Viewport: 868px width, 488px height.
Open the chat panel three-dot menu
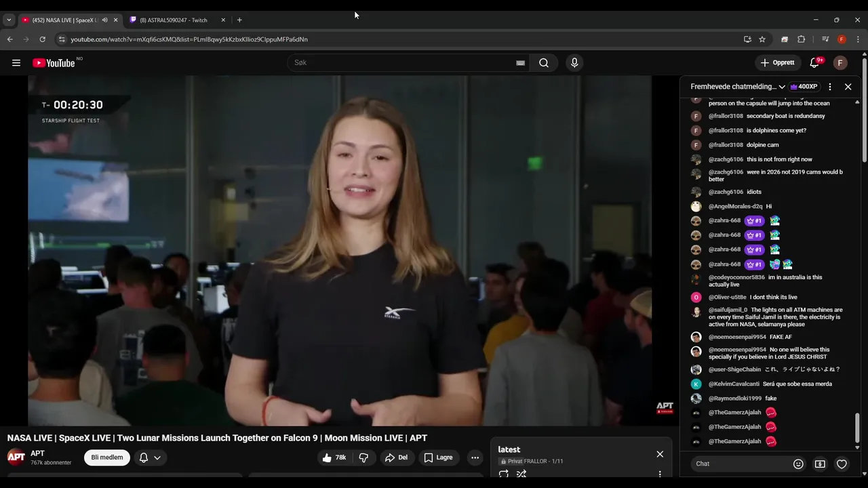(830, 87)
